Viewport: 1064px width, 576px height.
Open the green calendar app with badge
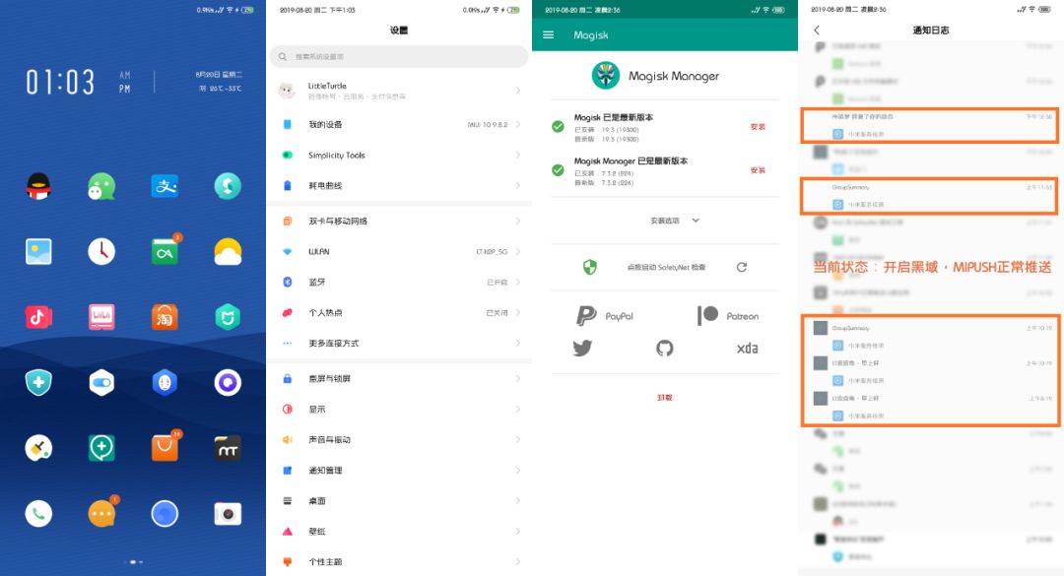165,252
